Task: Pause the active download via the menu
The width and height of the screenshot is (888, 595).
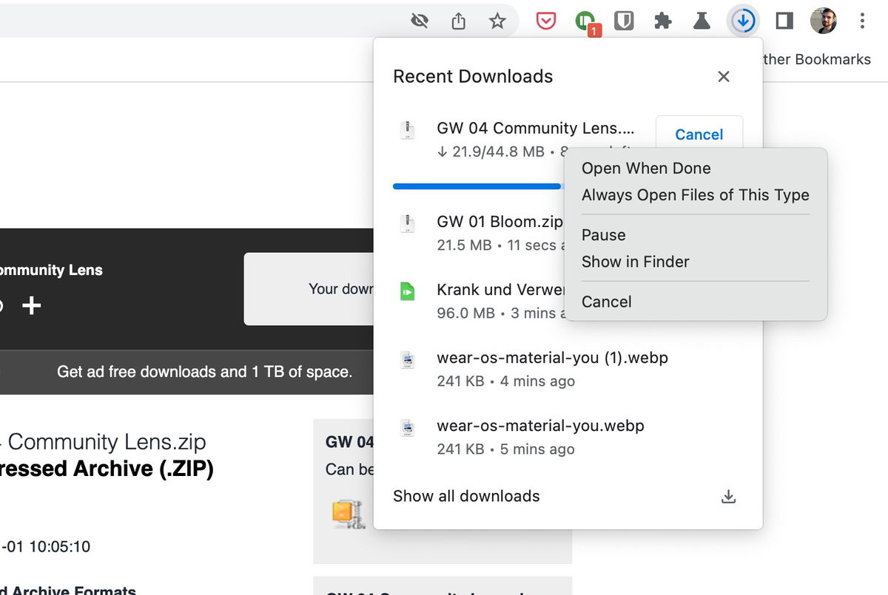Action: point(603,234)
